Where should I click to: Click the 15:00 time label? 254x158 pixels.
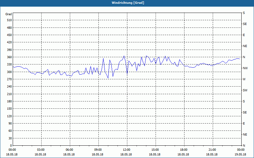click(x=155, y=150)
